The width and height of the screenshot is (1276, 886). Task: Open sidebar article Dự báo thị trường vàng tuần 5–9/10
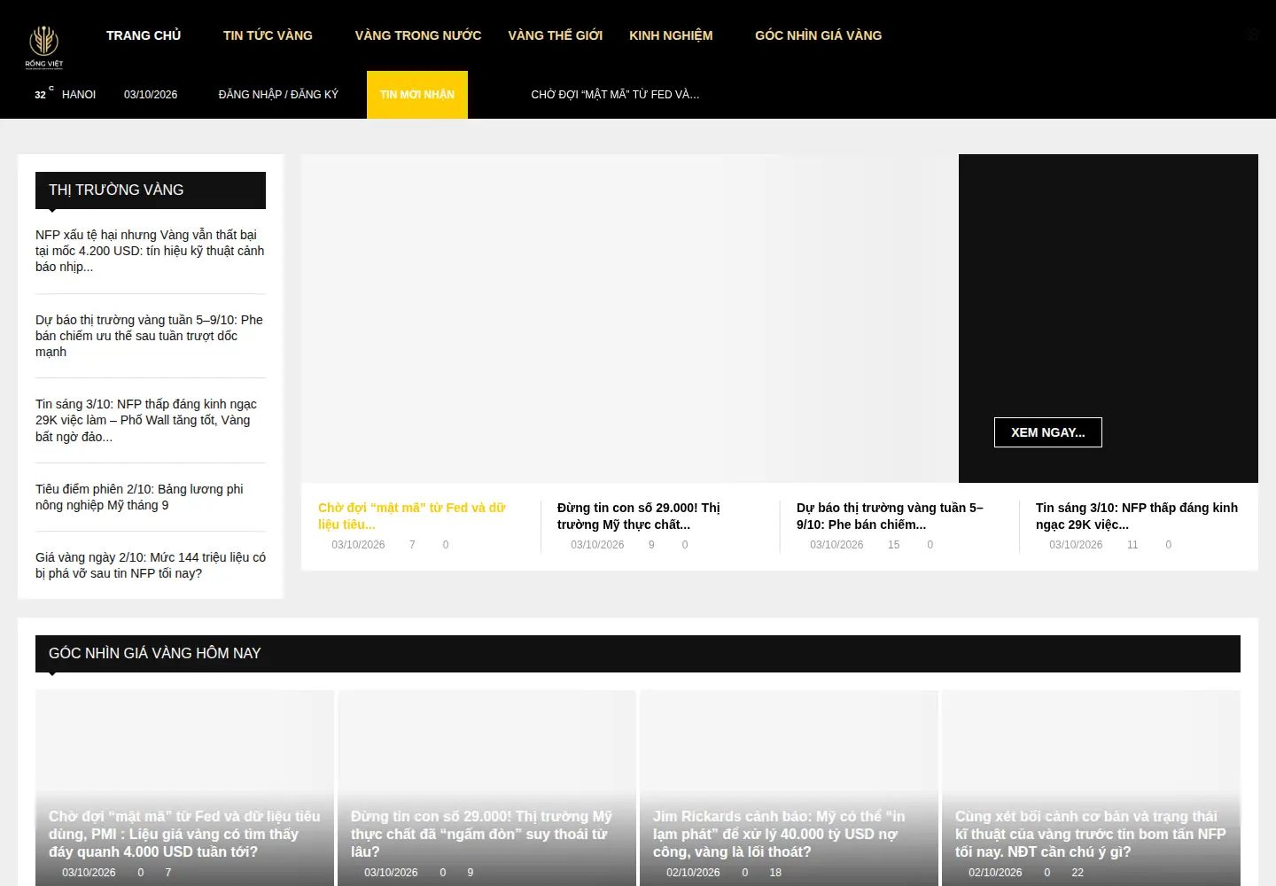[151, 336]
